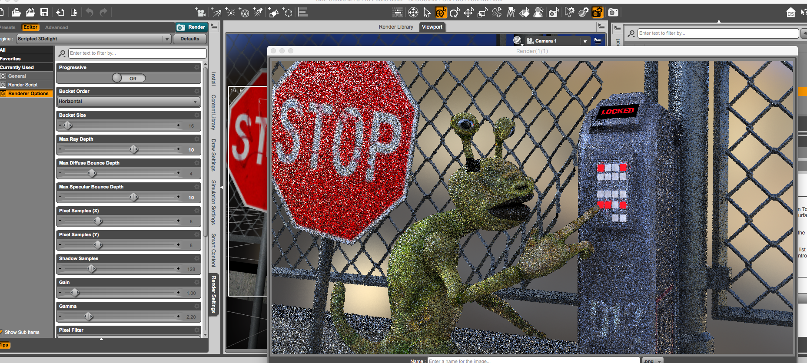Image resolution: width=807 pixels, height=363 pixels.
Task: Open the Progressive property gear menu
Action: (197, 67)
